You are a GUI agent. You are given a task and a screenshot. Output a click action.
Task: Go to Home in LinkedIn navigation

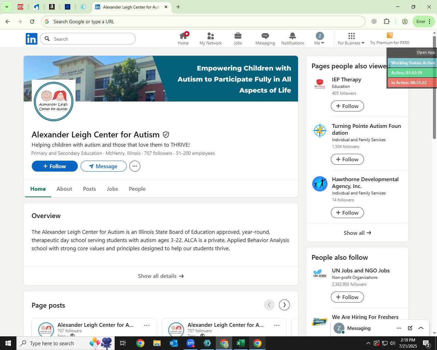pos(183,39)
